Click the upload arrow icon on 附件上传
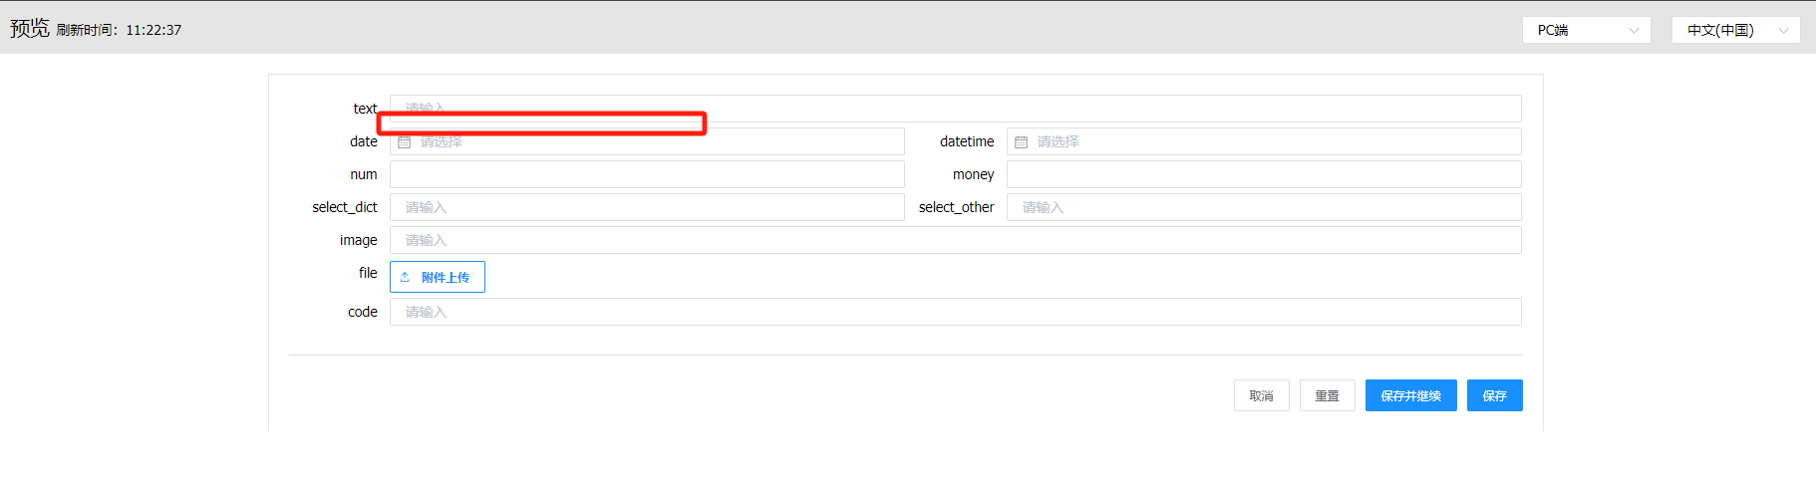1816x484 pixels. (405, 278)
